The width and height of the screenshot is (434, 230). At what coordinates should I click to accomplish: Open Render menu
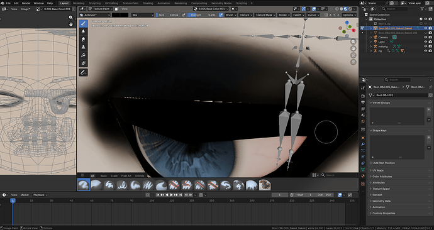(x=26, y=3)
